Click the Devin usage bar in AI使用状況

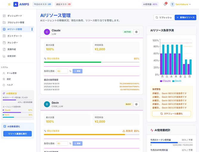18,117
